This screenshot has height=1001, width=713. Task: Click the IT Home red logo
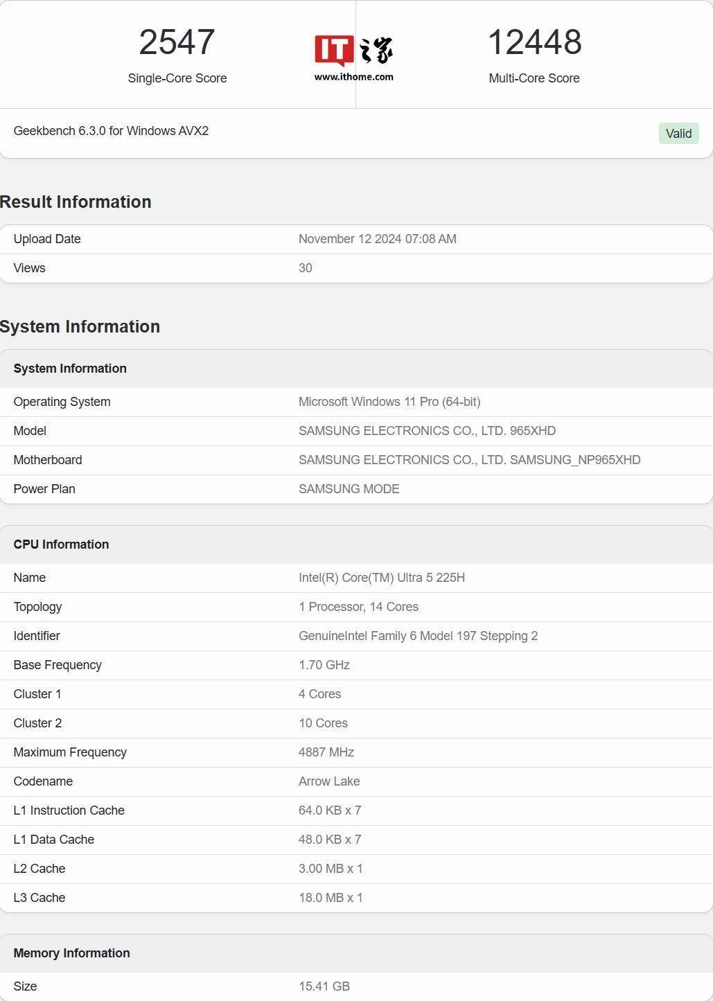(334, 51)
